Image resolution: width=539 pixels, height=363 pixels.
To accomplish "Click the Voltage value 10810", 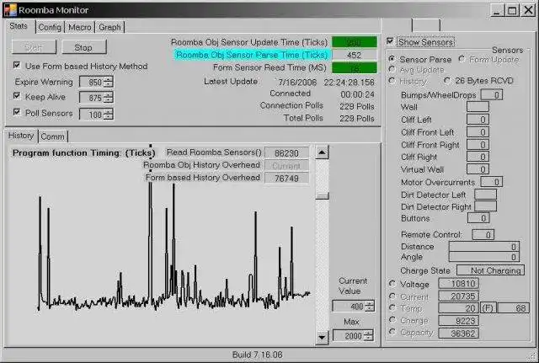I will click(458, 284).
